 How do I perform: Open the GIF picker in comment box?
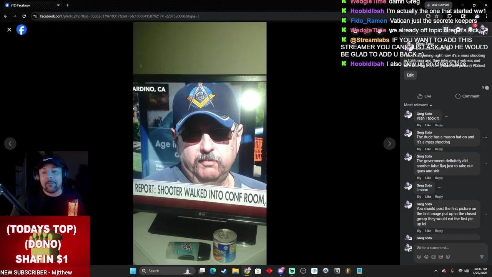click(x=441, y=257)
